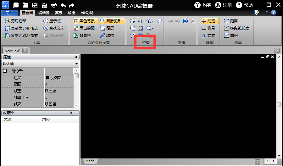Open a file using folder icon
This screenshot has width=283, height=166.
25,5
